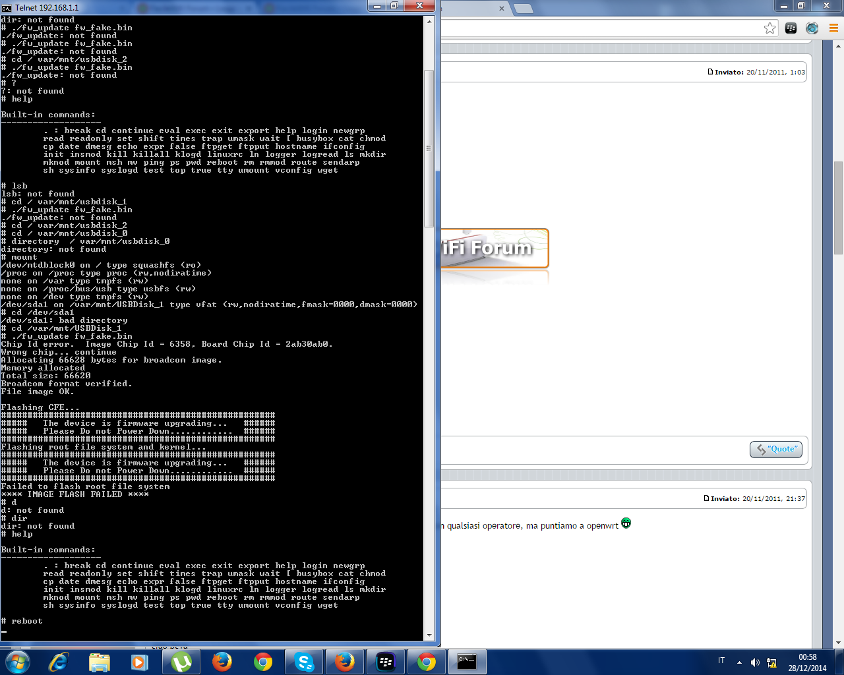Click the IT language indicator in the tray
This screenshot has width=844, height=675.
pyautogui.click(x=721, y=660)
